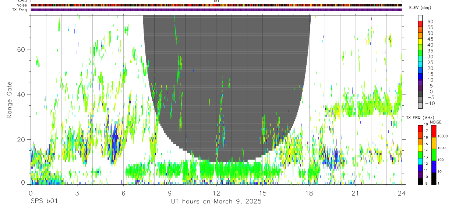Click the '21' tick label on UT hours axis

pyautogui.click(x=356, y=193)
